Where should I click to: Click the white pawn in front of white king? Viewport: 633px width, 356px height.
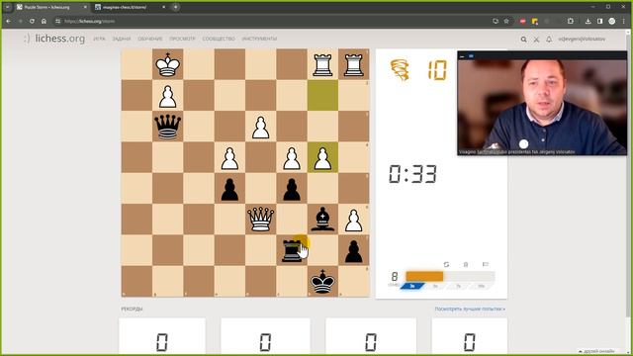point(167,96)
